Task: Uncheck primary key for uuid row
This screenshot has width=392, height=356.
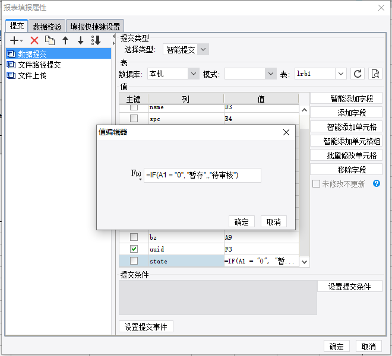Action: 134,249
